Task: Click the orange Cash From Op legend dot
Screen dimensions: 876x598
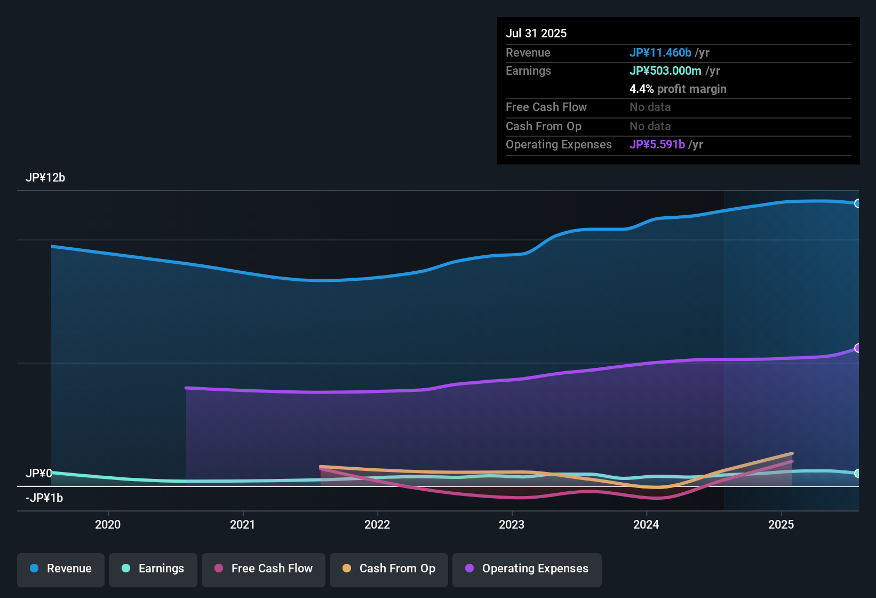Action: (x=346, y=569)
